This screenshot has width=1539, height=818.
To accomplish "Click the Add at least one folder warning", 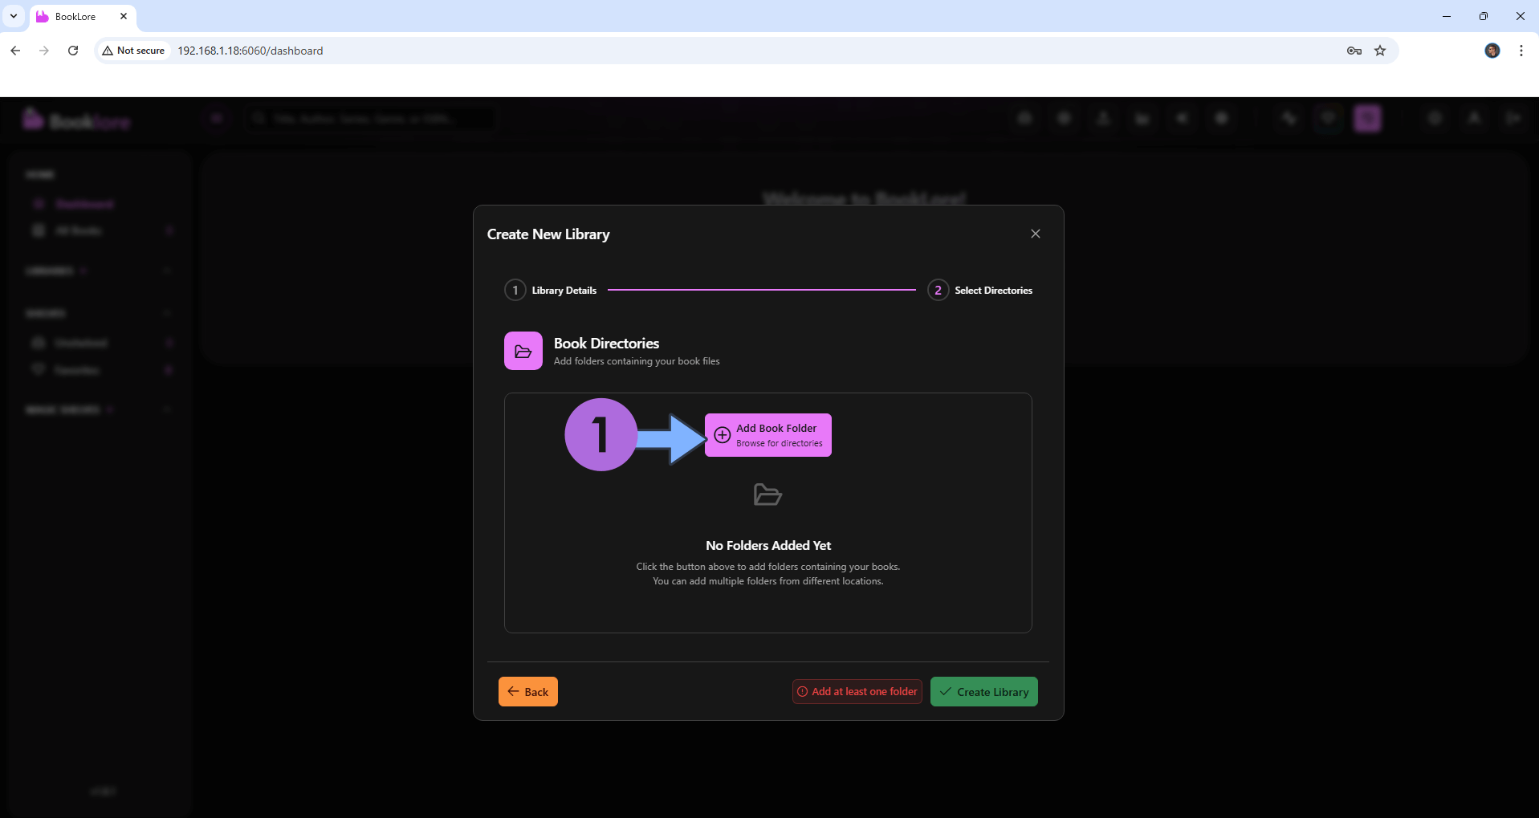I will (x=857, y=692).
